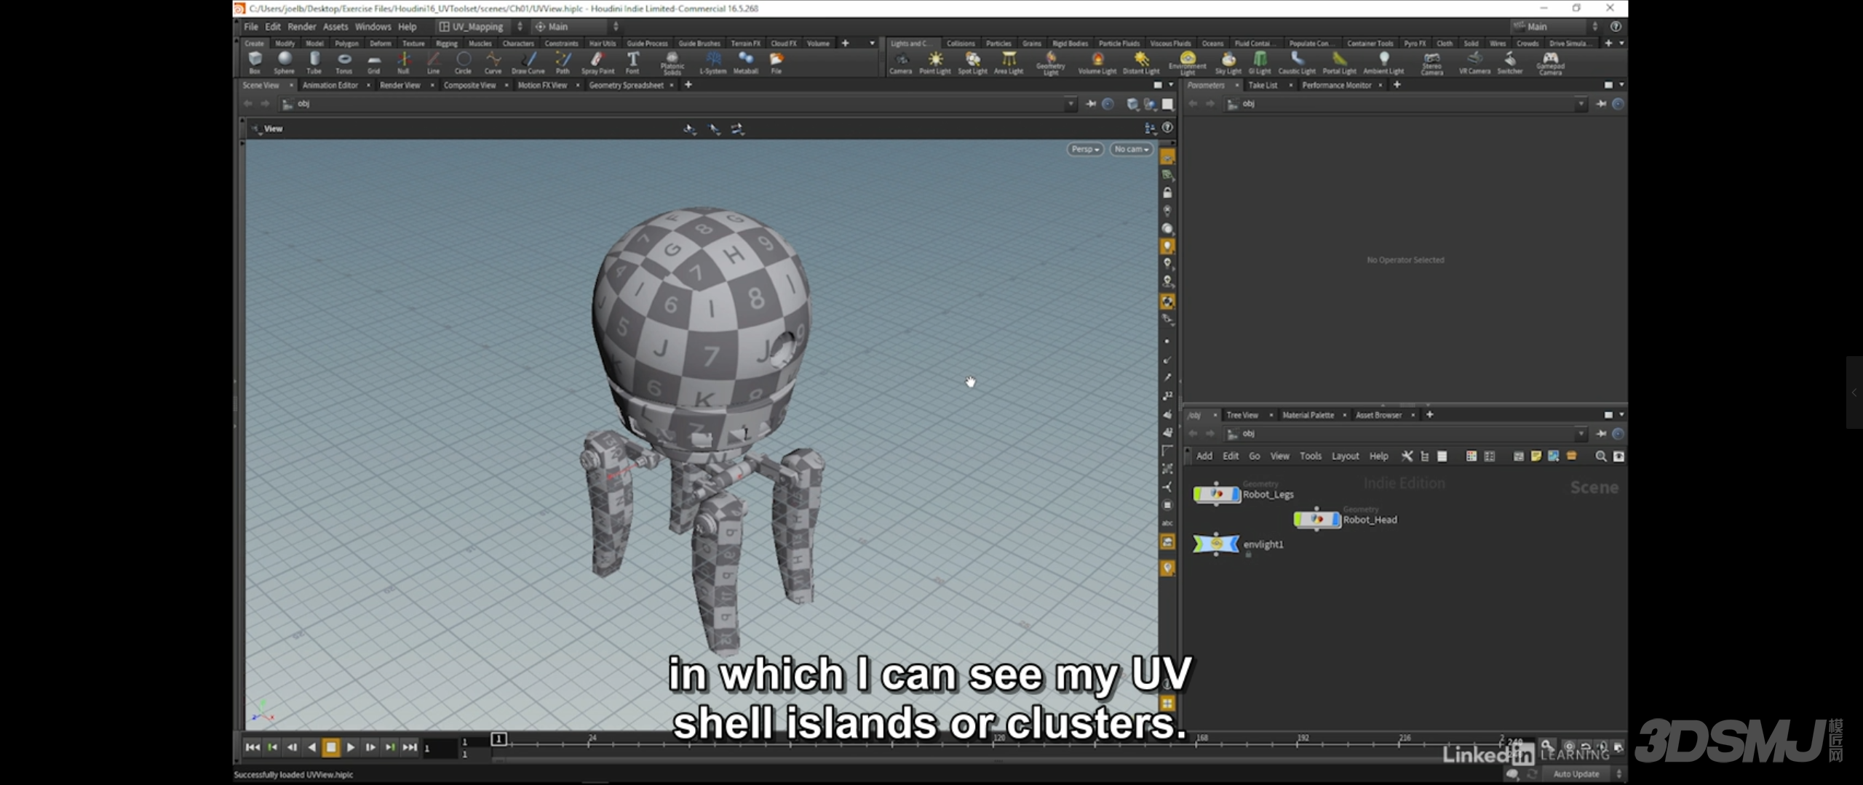This screenshot has width=1863, height=785.
Task: Select the Sphere shelf tool
Action: click(285, 62)
